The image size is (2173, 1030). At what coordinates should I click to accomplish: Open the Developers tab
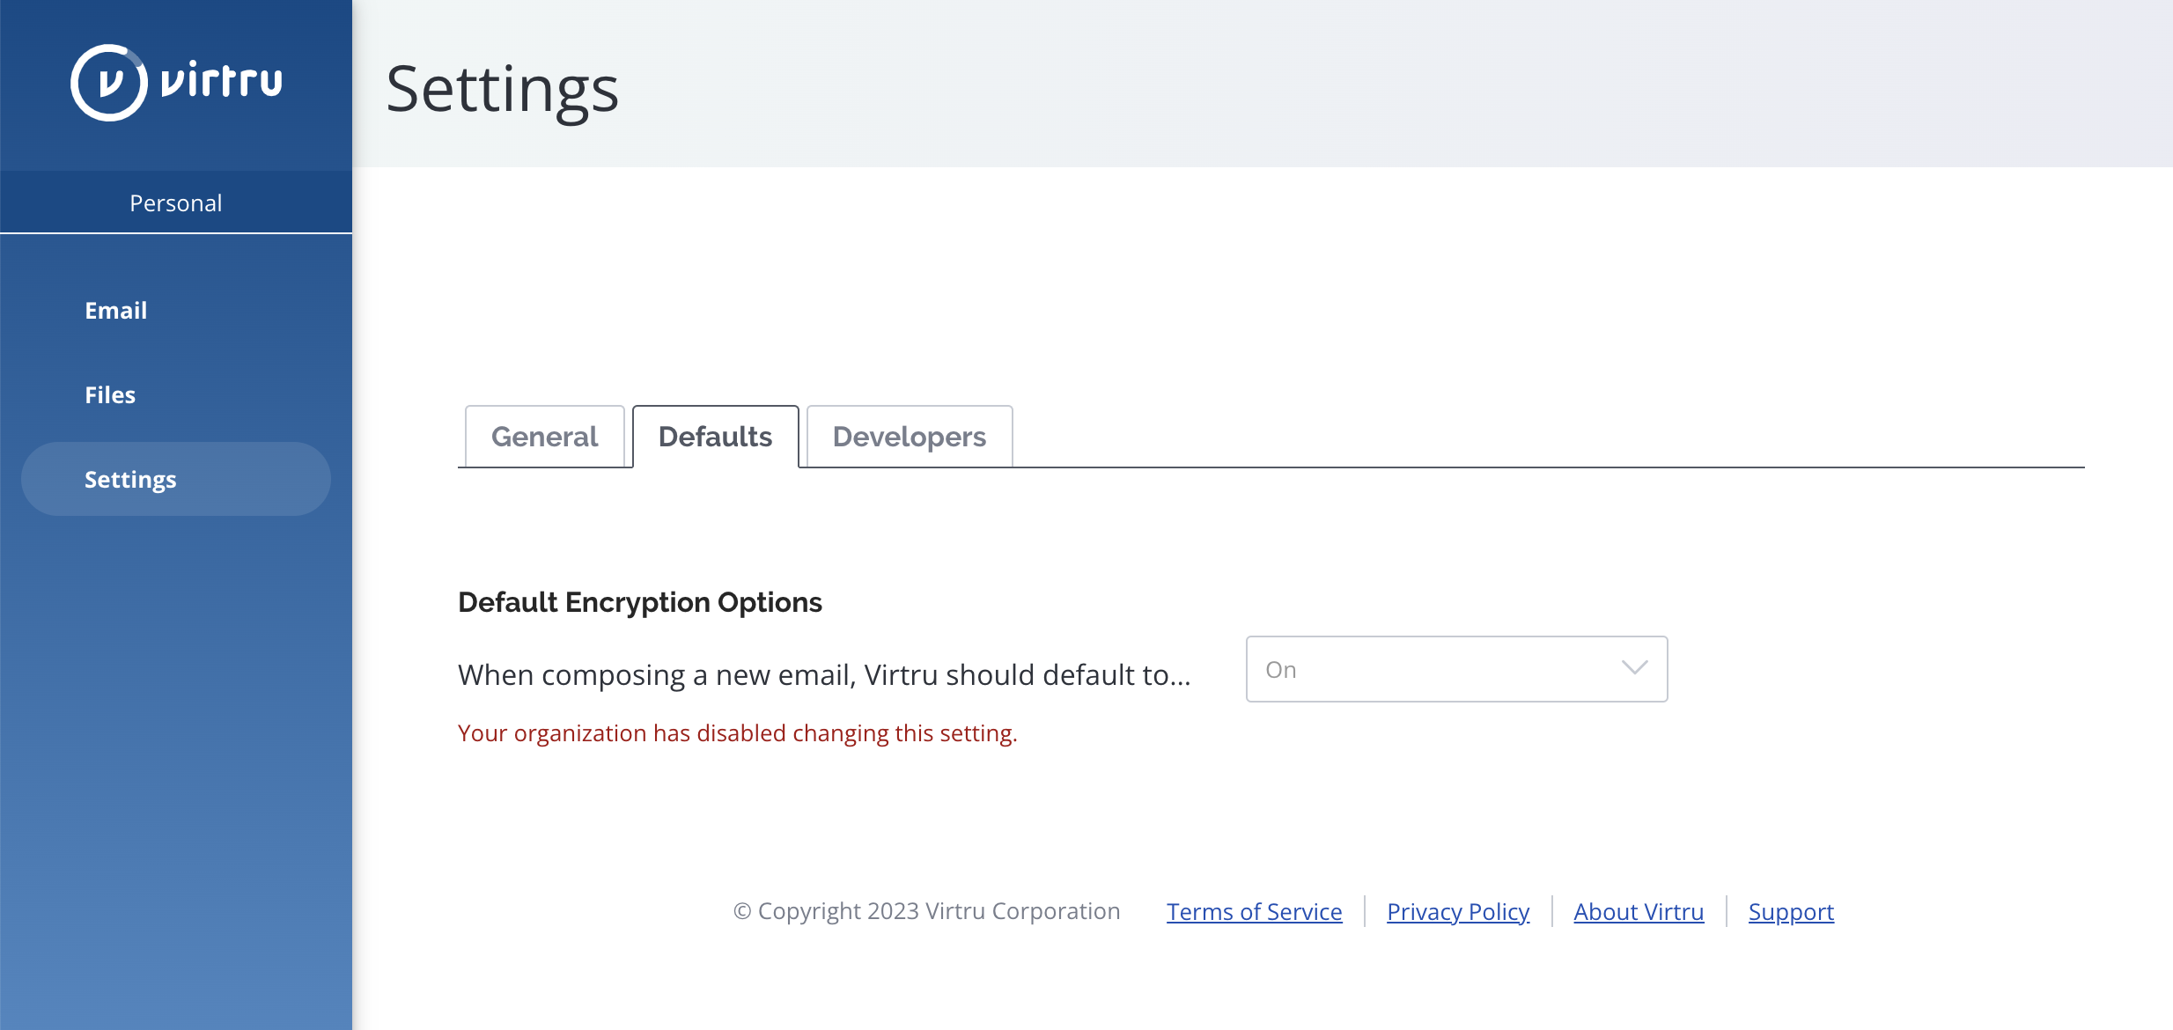tap(910, 437)
